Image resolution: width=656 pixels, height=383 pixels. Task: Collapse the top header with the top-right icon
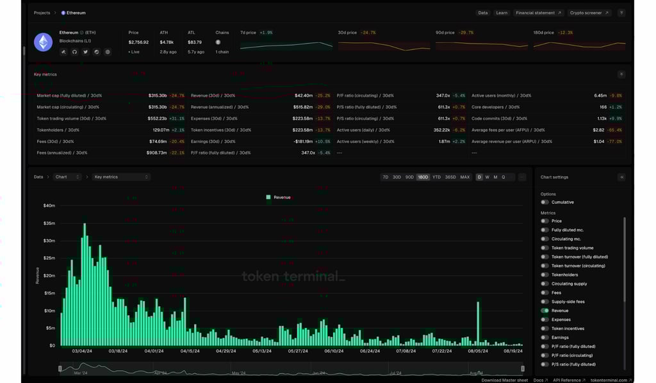[621, 13]
